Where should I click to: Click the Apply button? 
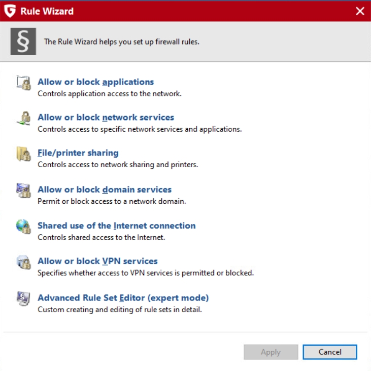[271, 352]
